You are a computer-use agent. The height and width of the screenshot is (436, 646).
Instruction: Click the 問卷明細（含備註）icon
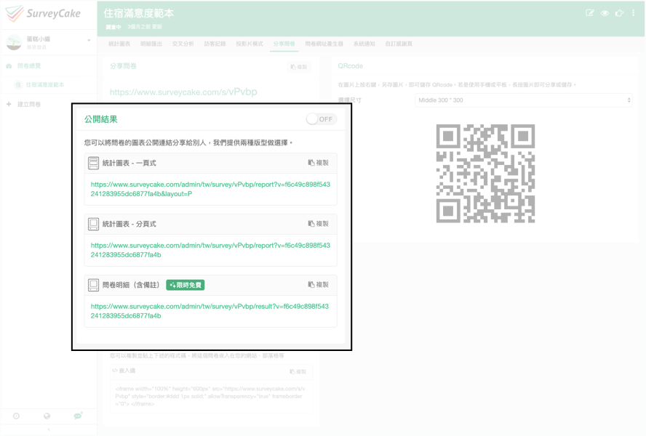pos(94,285)
